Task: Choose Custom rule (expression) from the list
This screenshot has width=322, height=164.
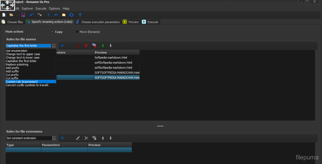Action: point(22,82)
